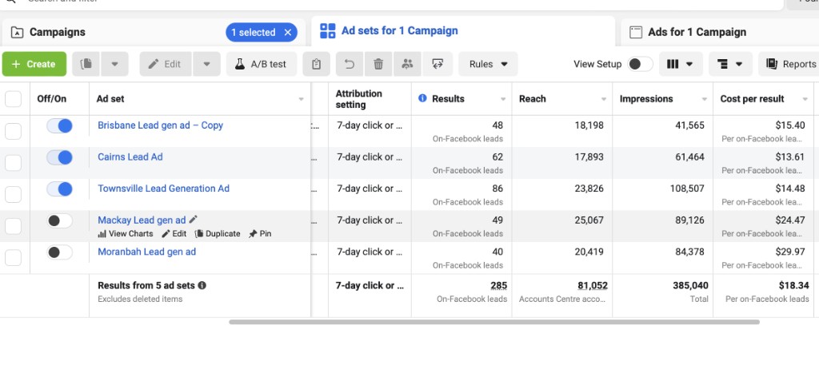Turn on the Mackay Lead gen ad toggle
Image resolution: width=819 pixels, height=385 pixels.
coord(59,220)
